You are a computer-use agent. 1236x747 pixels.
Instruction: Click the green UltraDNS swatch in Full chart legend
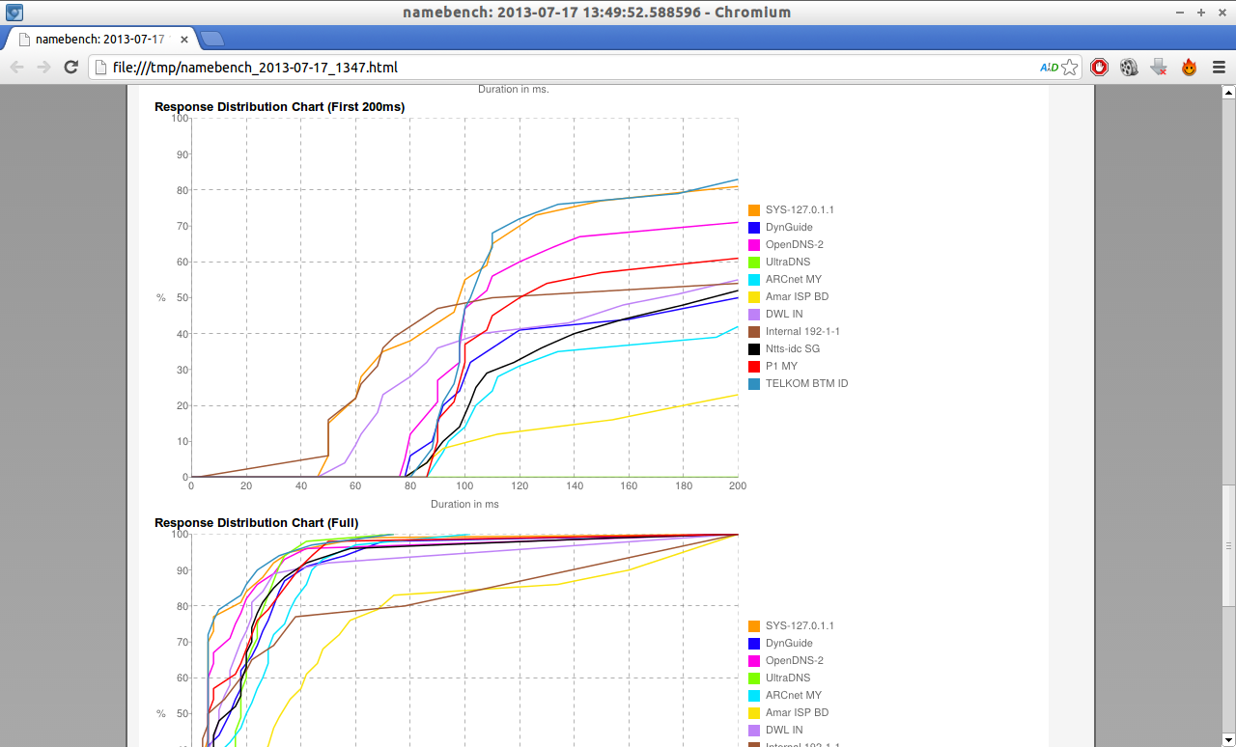pos(754,678)
